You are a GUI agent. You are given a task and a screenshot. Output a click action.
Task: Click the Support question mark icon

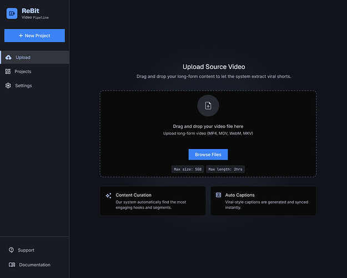11,250
